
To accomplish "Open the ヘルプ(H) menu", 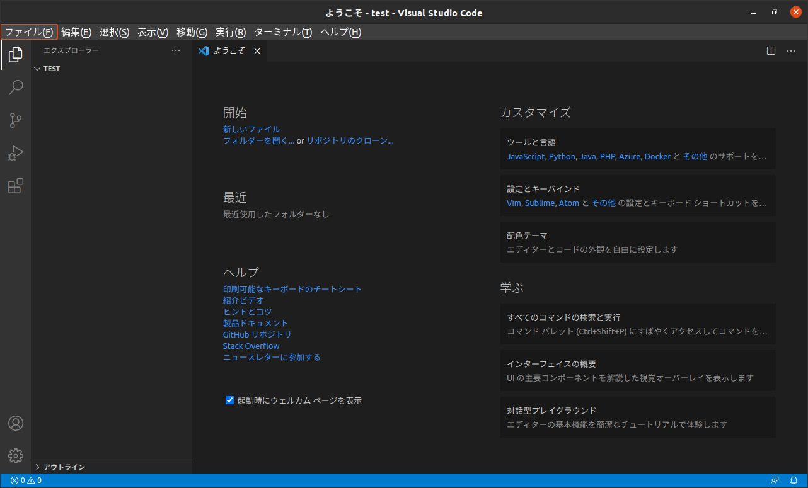I will click(x=341, y=32).
